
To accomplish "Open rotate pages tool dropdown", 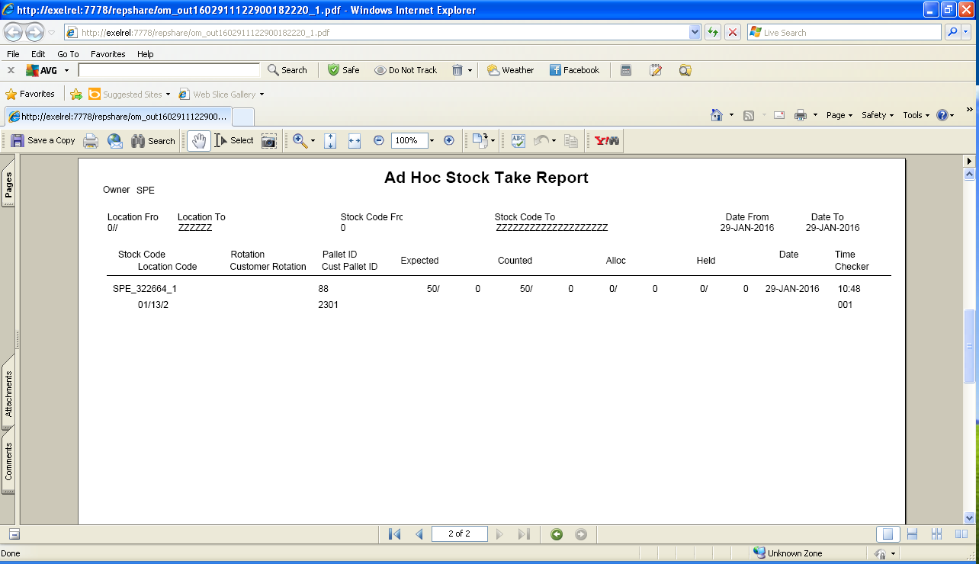I will (x=493, y=141).
